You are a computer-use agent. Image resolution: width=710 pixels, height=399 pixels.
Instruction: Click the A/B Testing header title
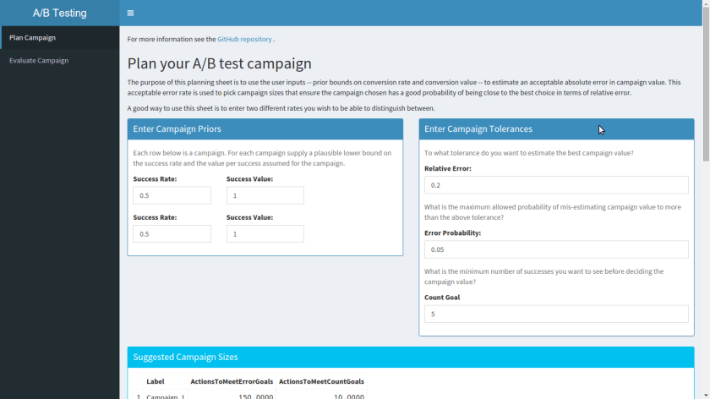(x=60, y=14)
